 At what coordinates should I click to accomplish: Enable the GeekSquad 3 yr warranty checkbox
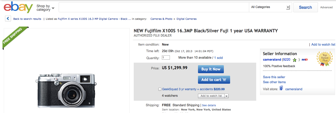point(160,89)
